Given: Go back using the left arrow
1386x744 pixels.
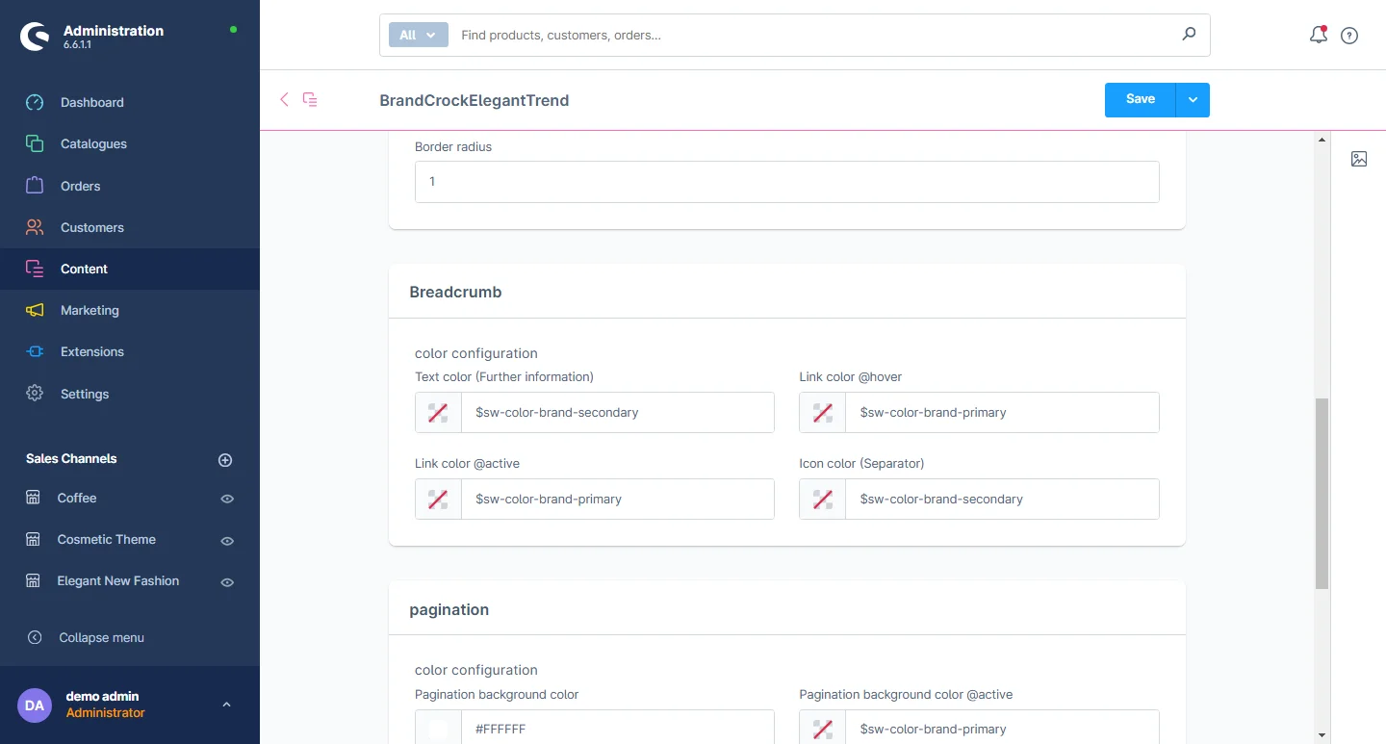Looking at the screenshot, I should [284, 99].
